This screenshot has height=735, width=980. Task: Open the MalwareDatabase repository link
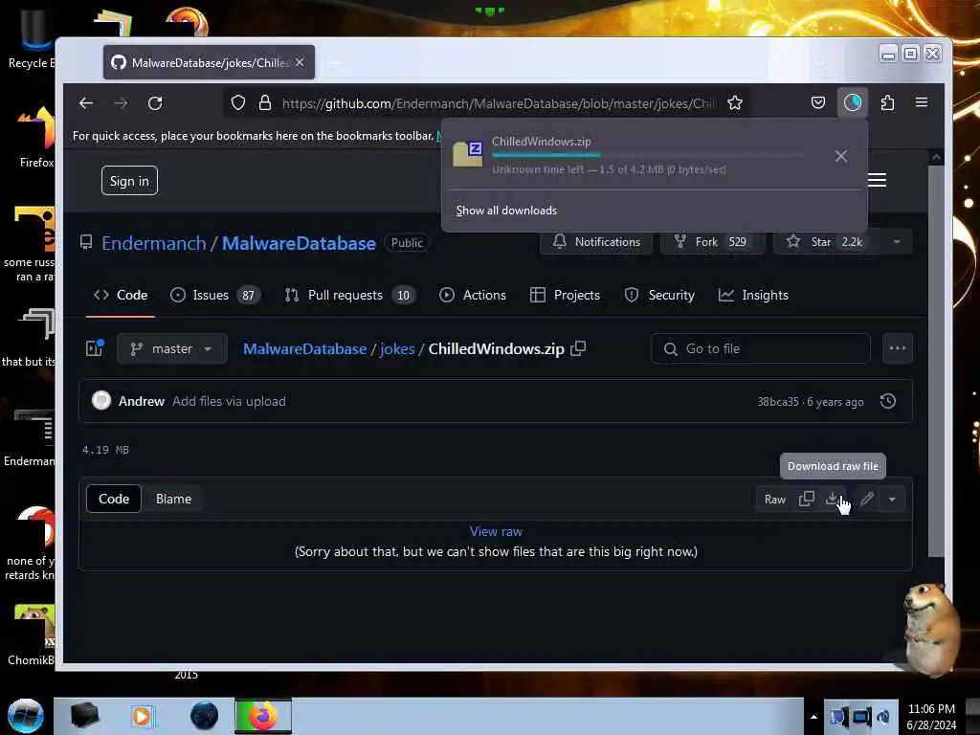point(299,243)
